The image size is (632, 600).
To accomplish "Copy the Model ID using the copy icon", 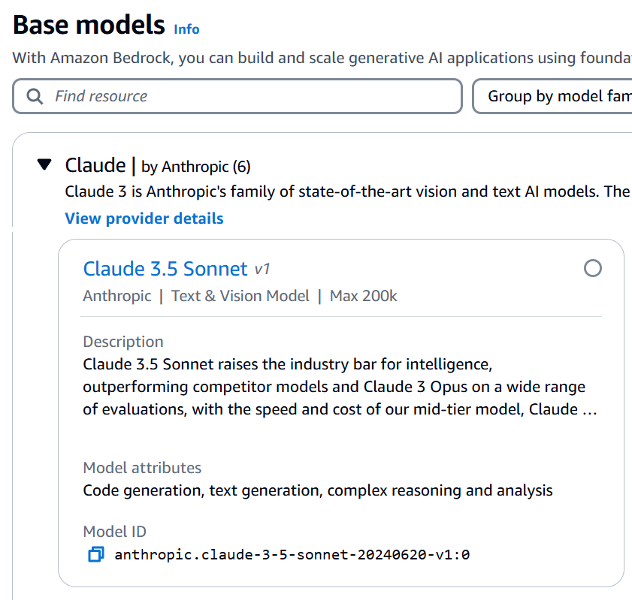I will [x=95, y=555].
